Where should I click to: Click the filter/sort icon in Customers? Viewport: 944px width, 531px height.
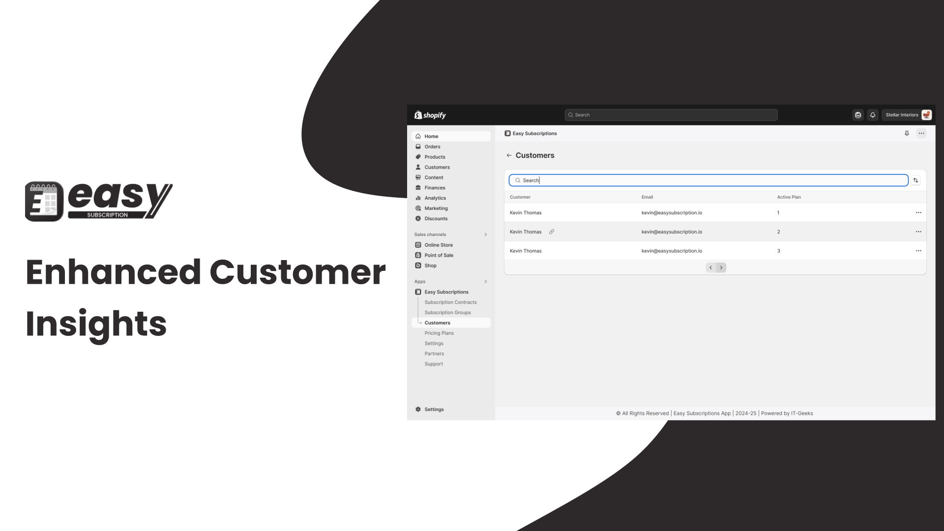(916, 180)
